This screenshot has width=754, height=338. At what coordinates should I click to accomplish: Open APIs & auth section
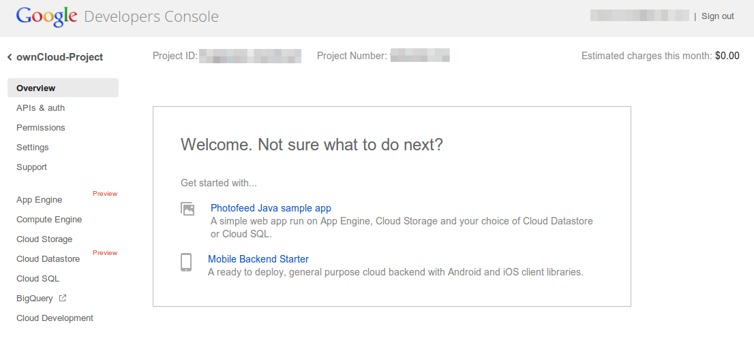click(x=40, y=108)
